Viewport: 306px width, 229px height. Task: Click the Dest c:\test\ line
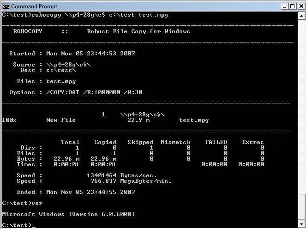click(x=48, y=70)
